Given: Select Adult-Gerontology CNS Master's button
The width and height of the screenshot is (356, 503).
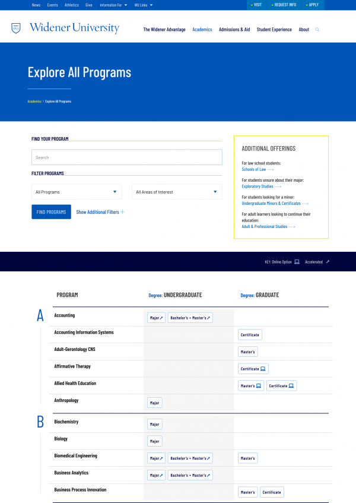Looking at the screenshot, I should pos(247,352).
